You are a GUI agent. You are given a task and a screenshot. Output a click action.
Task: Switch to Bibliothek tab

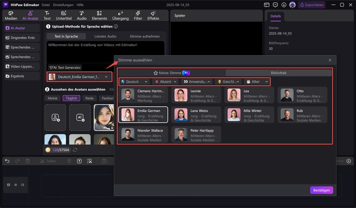(x=278, y=73)
